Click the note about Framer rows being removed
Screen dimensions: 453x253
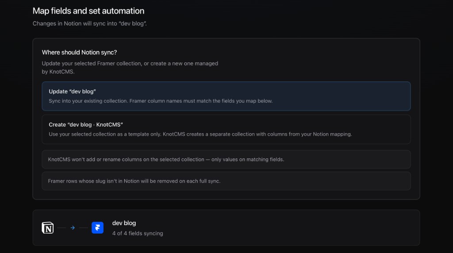click(226, 181)
